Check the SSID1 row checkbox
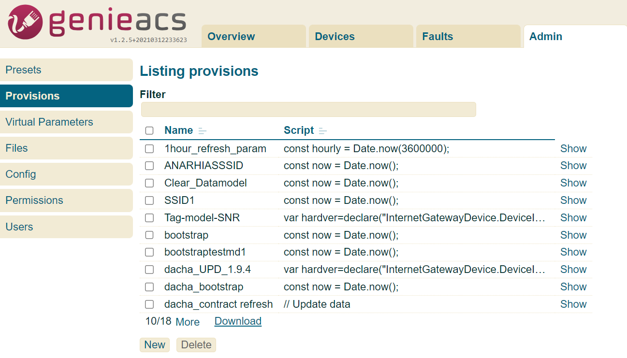The image size is (627, 358). [149, 200]
